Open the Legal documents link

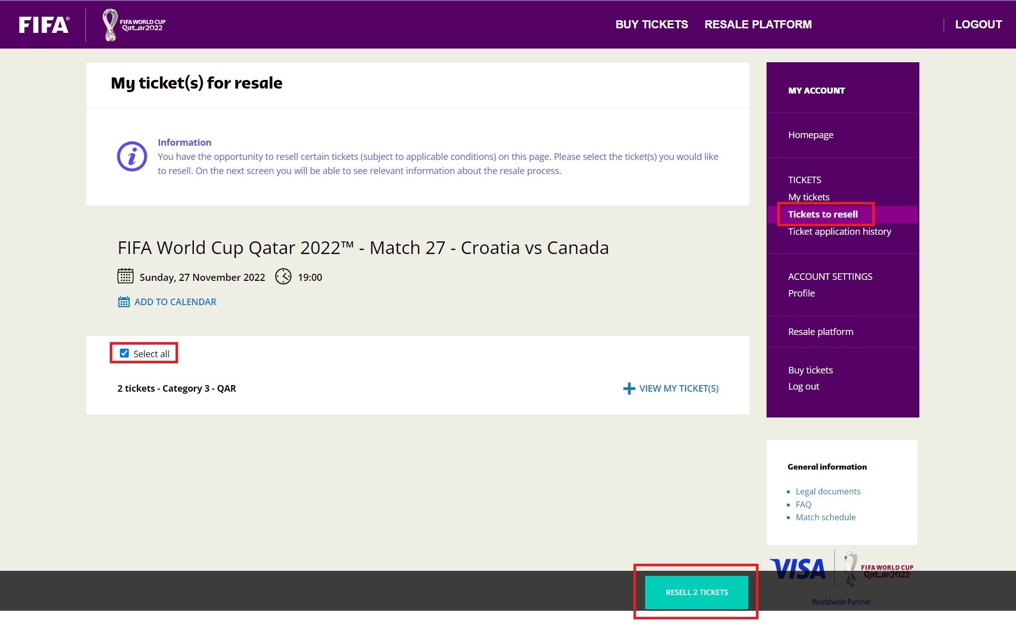point(828,491)
